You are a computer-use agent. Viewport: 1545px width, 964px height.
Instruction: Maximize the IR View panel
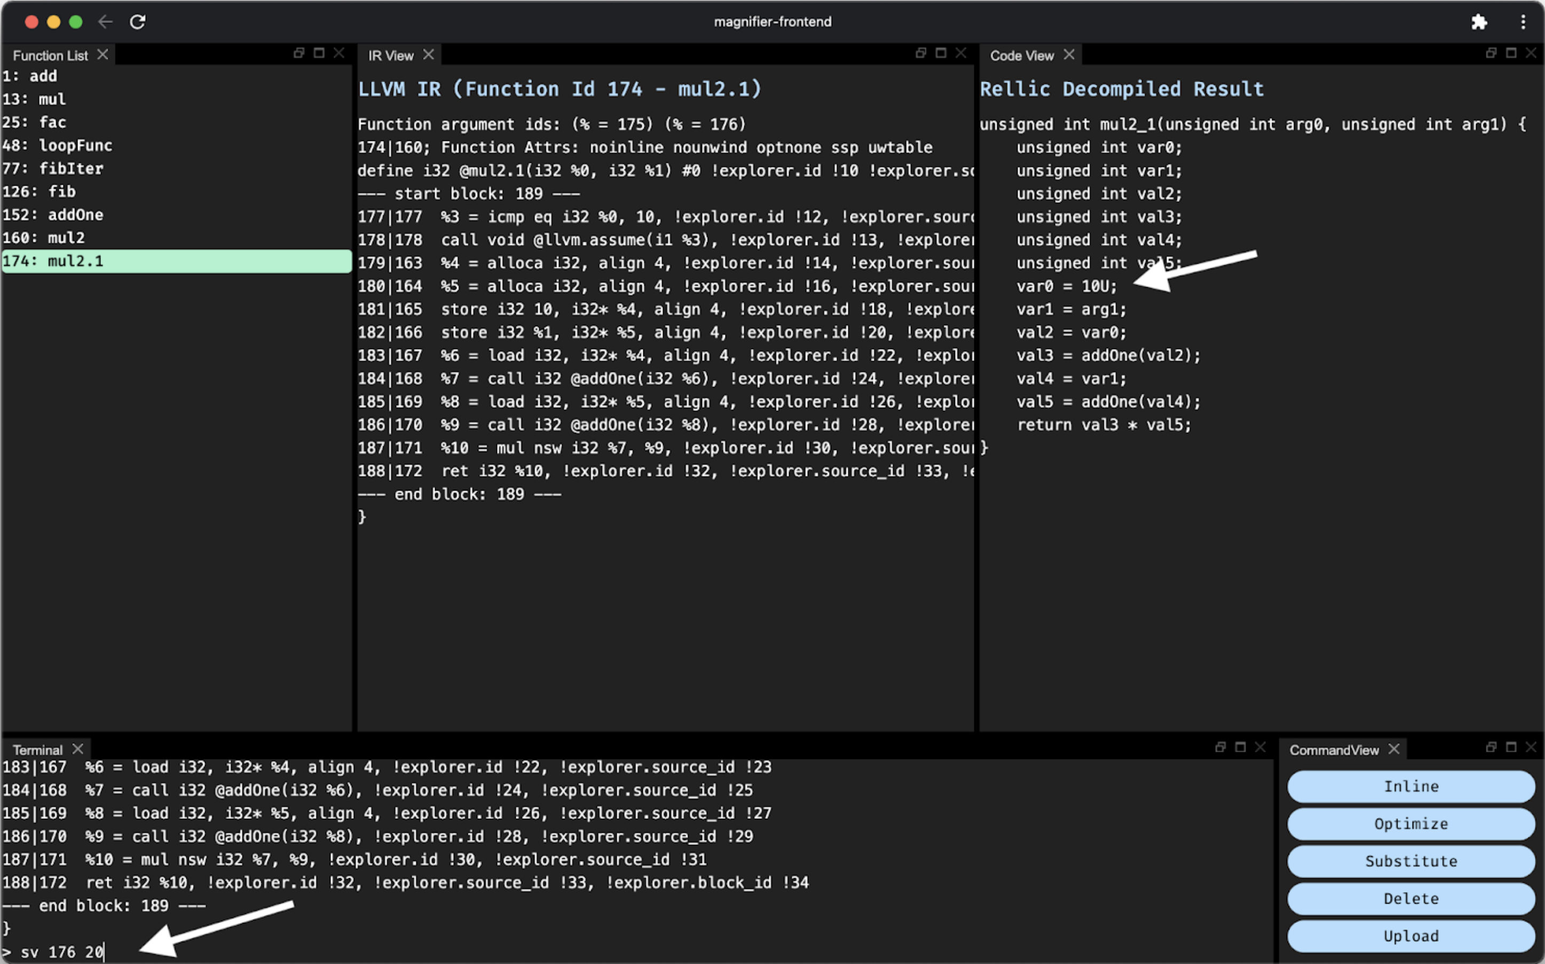coord(941,53)
